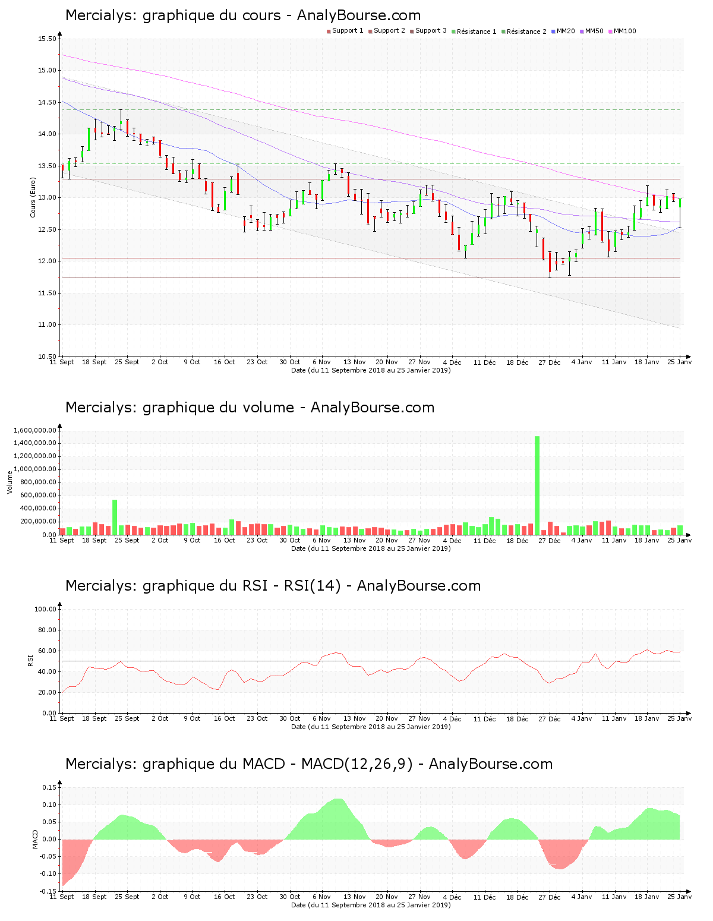Click the Support 2 legend entry
The image size is (713, 921).
pos(386,31)
